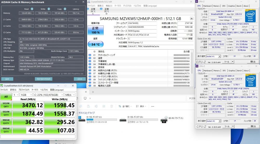Click the Close button in AIDA64
260x144 pixels.
point(80,79)
